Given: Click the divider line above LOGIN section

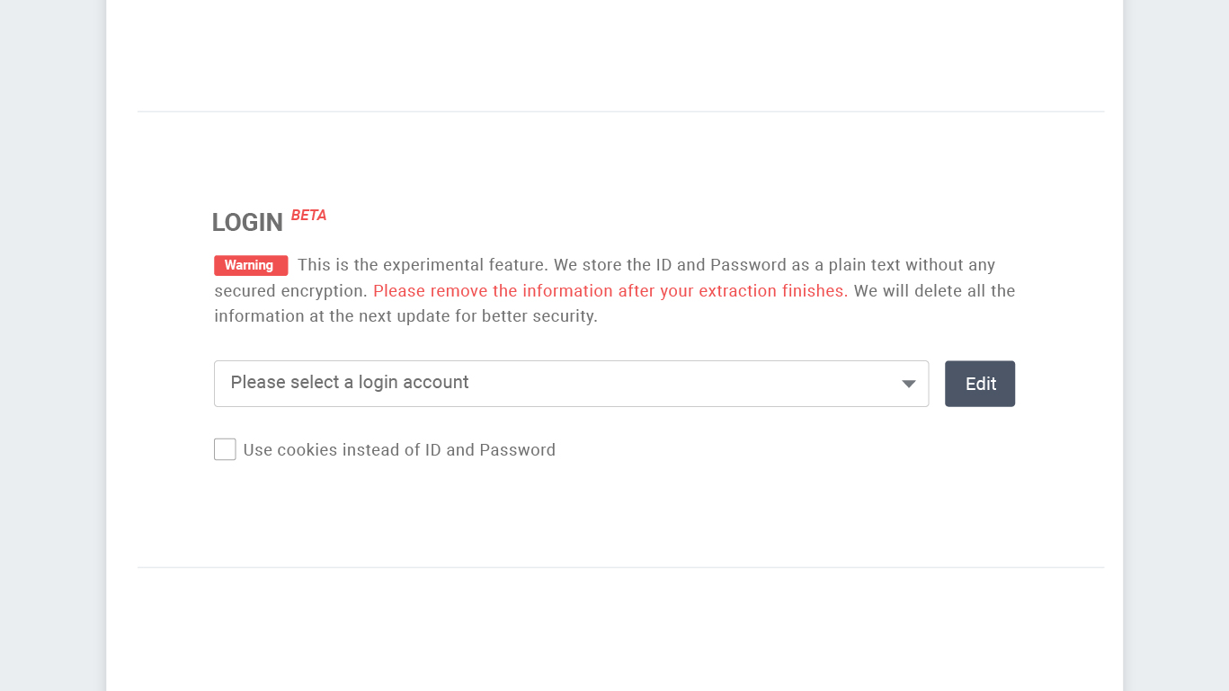Looking at the screenshot, I should point(620,112).
